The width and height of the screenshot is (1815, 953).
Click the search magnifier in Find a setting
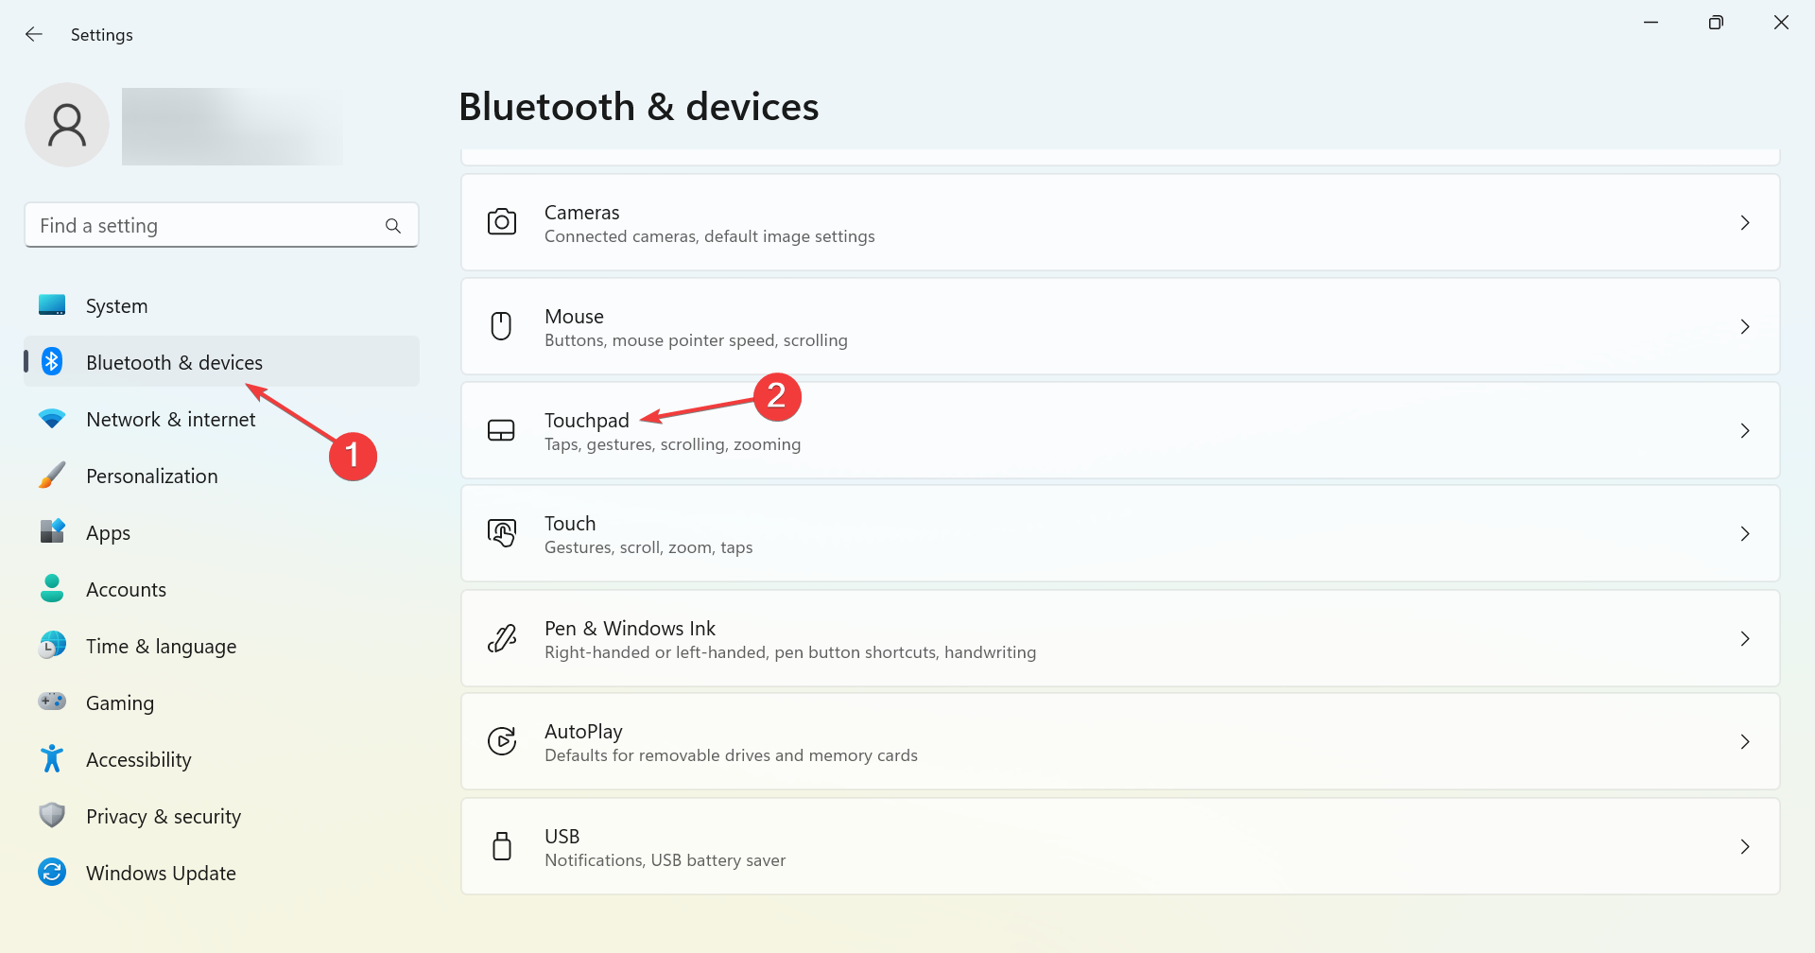393,225
